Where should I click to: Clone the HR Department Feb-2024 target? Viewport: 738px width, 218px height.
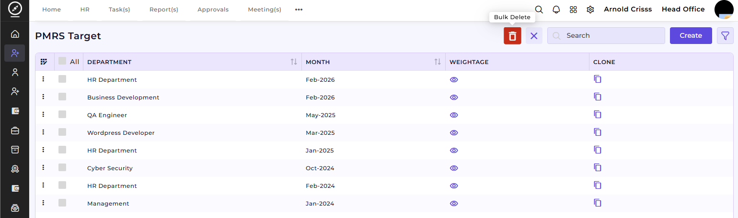pos(598,185)
